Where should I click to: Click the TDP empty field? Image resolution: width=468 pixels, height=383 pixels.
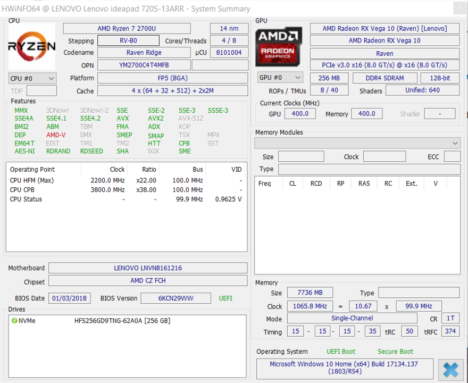point(41,91)
